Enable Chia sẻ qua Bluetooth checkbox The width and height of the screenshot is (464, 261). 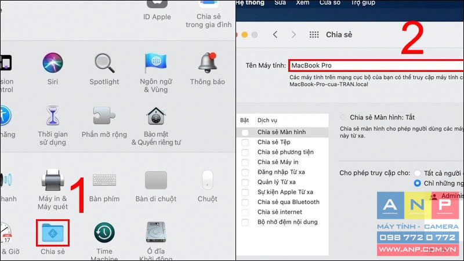[x=245, y=202]
